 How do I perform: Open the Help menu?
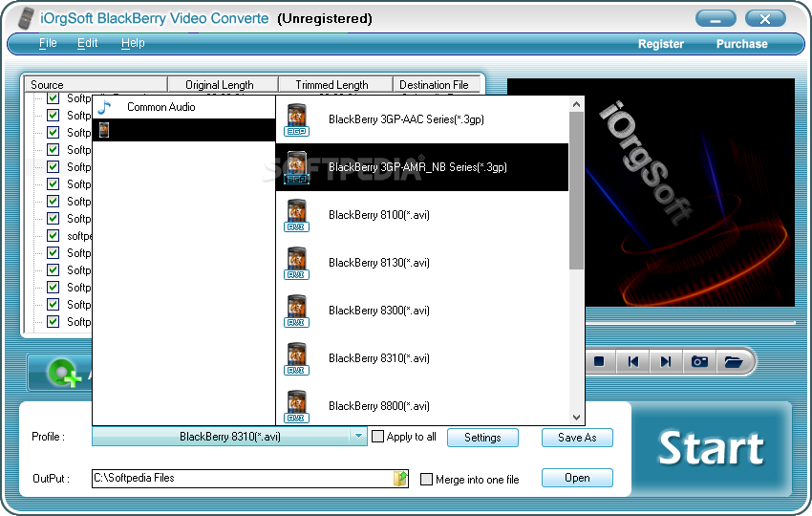tap(133, 43)
